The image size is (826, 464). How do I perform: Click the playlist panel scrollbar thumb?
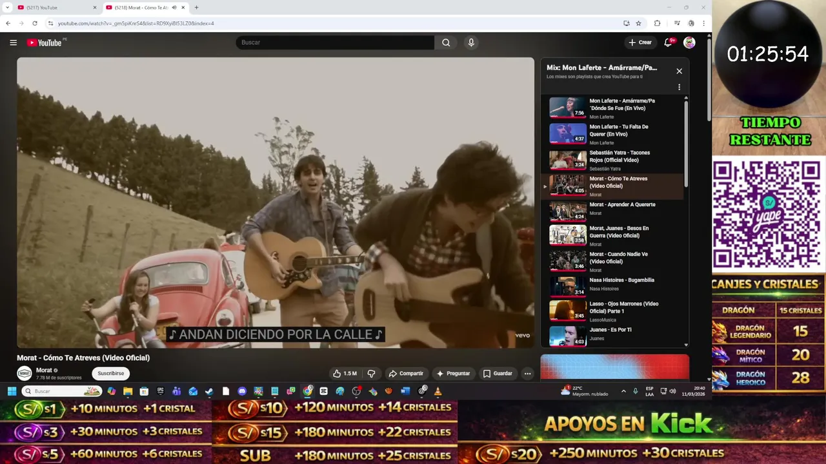[686, 143]
